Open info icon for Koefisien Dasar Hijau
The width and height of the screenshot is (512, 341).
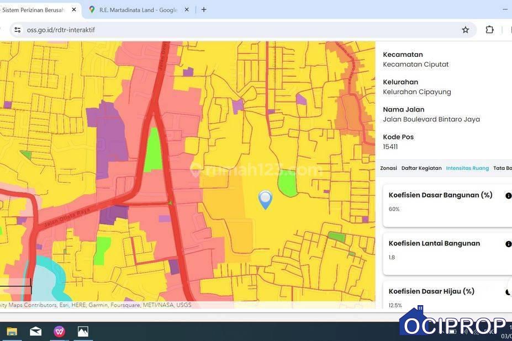point(508,292)
